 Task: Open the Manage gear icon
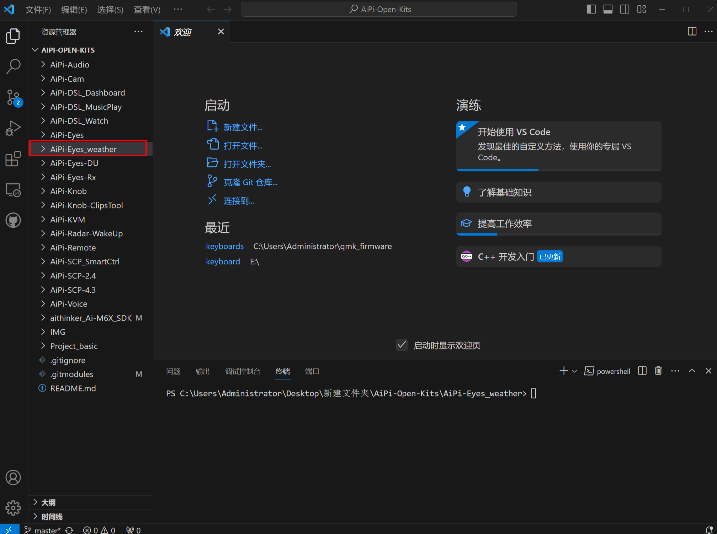(x=13, y=508)
